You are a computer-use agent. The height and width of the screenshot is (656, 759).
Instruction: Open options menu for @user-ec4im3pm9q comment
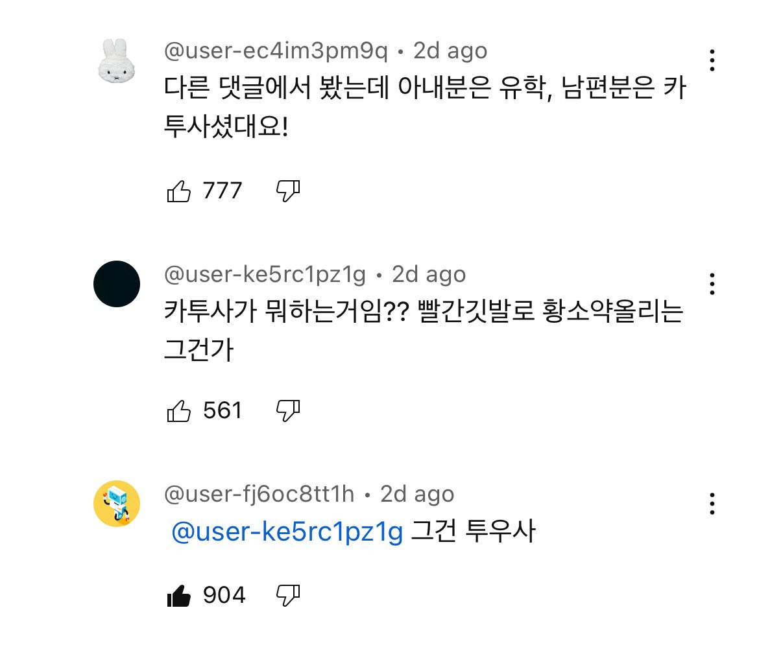(x=712, y=60)
